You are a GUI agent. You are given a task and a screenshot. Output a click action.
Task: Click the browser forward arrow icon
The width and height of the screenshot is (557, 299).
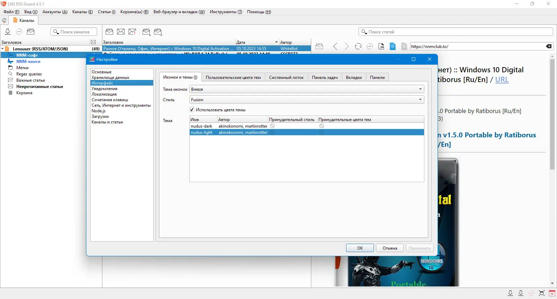[346, 46]
